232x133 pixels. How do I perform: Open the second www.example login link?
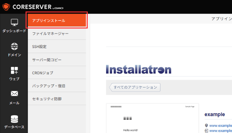click(221, 131)
